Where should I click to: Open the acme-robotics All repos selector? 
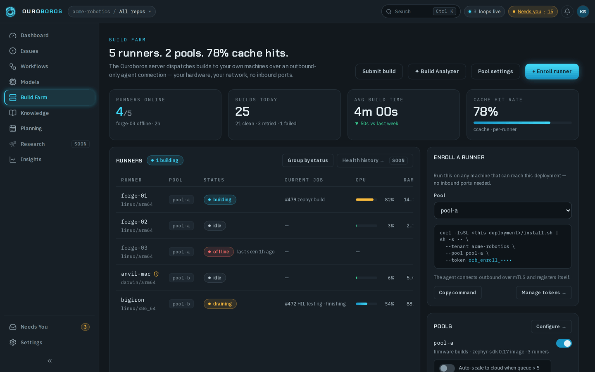coord(112,12)
